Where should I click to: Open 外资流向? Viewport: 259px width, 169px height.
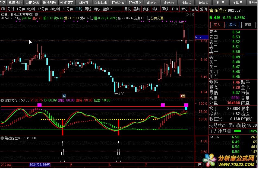67,2
